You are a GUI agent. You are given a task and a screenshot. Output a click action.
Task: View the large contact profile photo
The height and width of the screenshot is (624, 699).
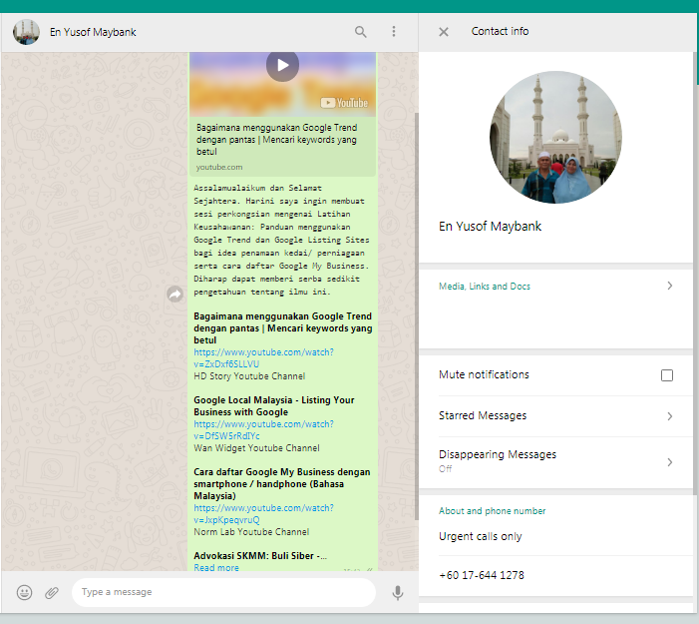click(x=555, y=138)
